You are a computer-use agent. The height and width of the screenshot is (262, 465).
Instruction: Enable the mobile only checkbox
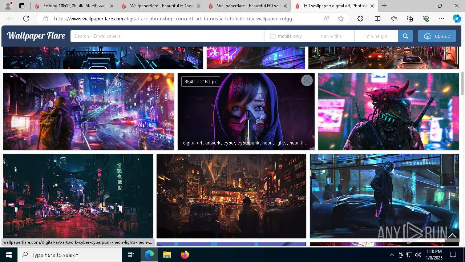273,36
